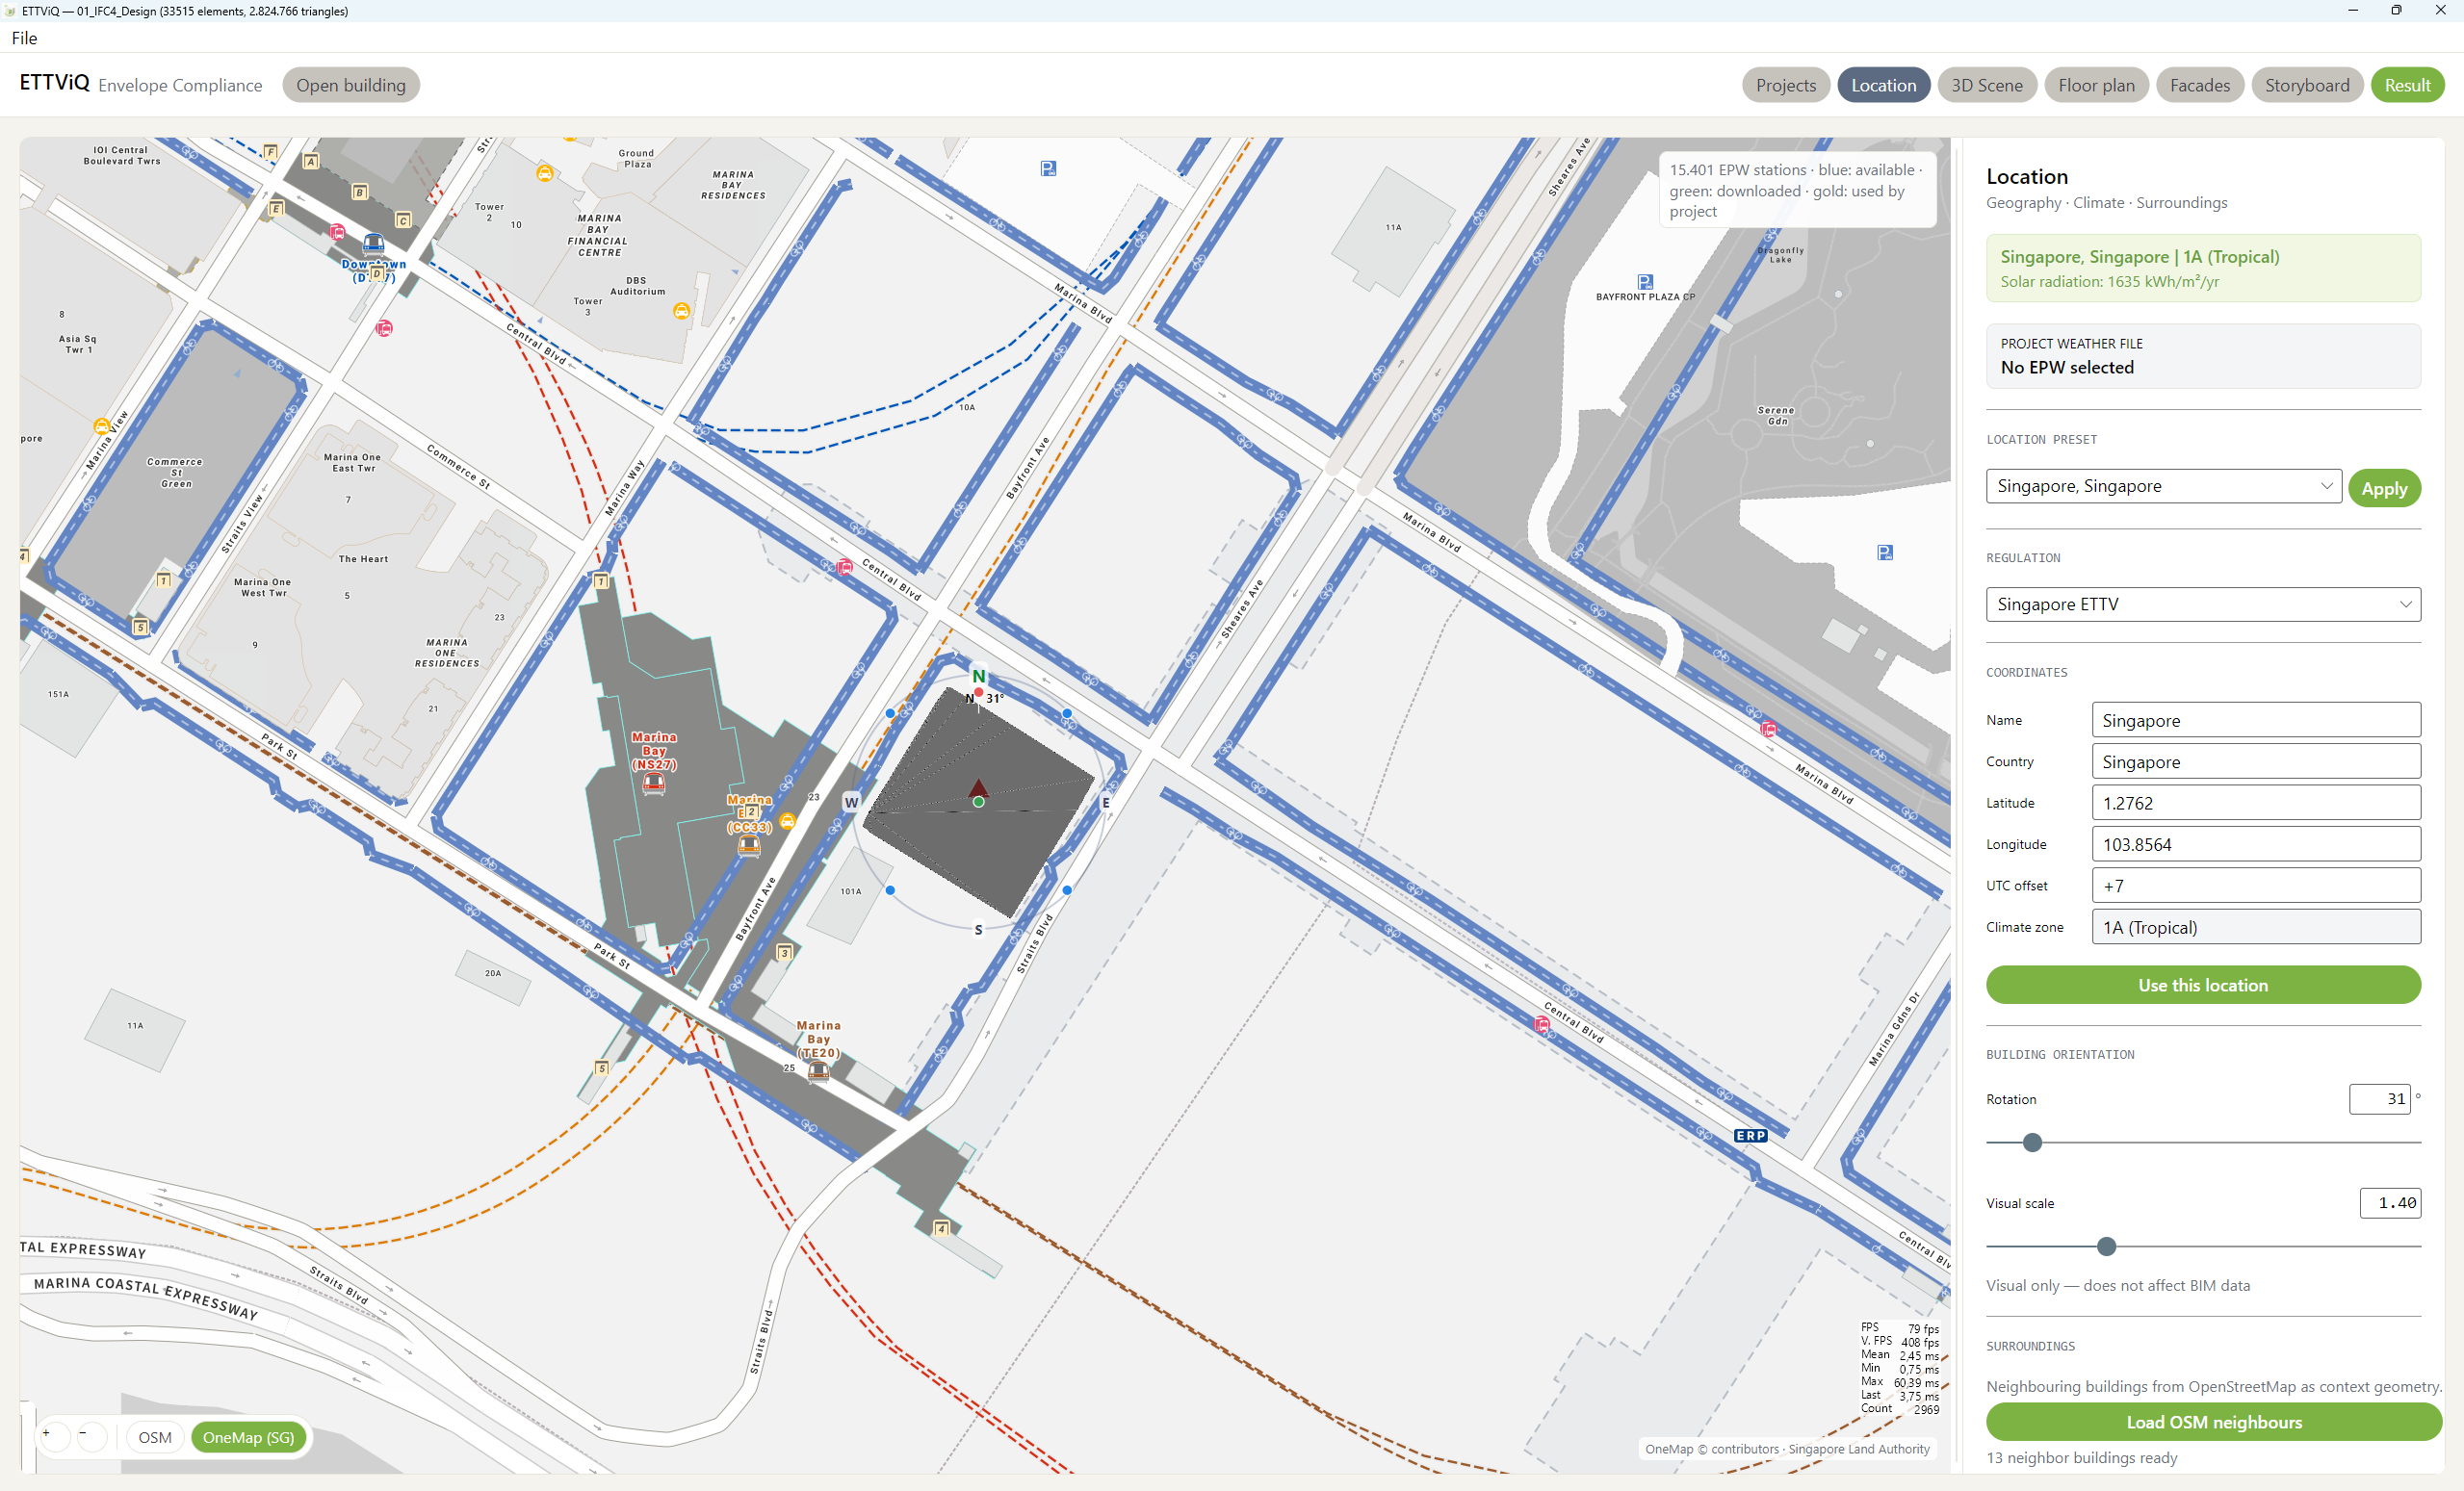The height and width of the screenshot is (1491, 2464).
Task: Click the dark red north arrow on building
Action: pyautogui.click(x=979, y=788)
